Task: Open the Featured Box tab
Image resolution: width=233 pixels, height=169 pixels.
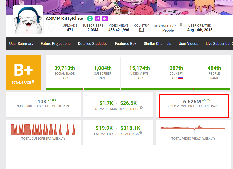Action: coord(126,44)
